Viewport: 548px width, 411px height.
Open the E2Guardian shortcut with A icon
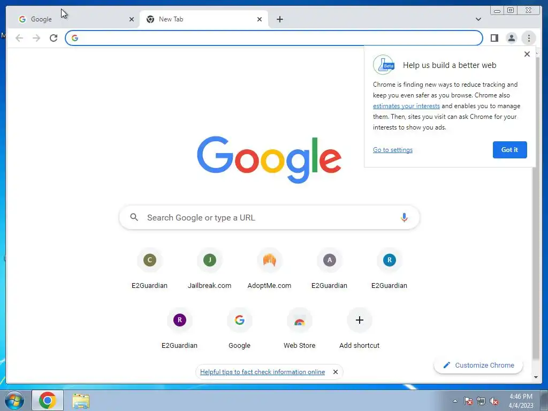pyautogui.click(x=329, y=269)
